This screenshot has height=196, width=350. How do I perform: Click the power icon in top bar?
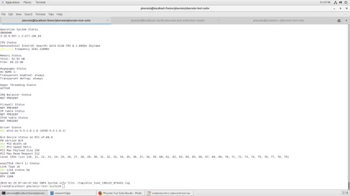coord(346,2)
